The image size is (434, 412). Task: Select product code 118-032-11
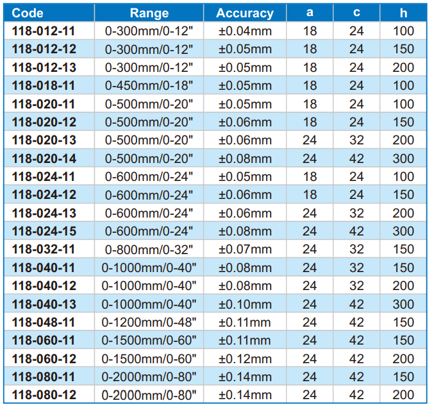[x=44, y=250]
